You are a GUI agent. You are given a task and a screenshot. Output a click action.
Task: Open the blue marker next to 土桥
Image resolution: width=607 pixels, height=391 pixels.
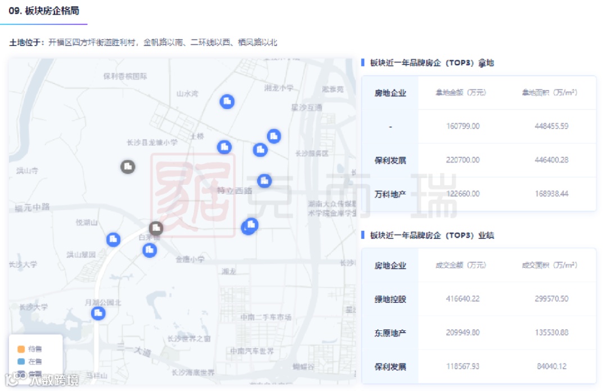(224, 147)
